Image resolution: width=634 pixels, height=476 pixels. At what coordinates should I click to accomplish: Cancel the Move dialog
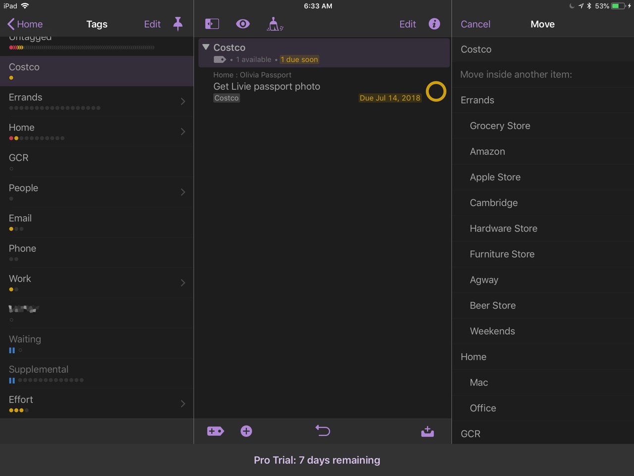pyautogui.click(x=475, y=24)
